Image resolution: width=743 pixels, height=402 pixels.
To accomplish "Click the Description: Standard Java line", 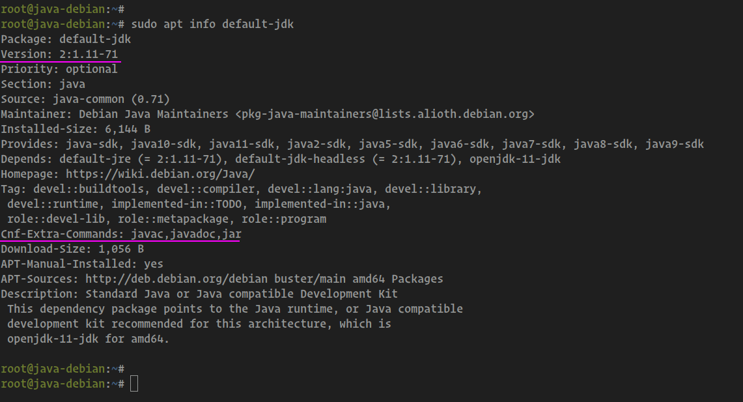I will tap(199, 294).
